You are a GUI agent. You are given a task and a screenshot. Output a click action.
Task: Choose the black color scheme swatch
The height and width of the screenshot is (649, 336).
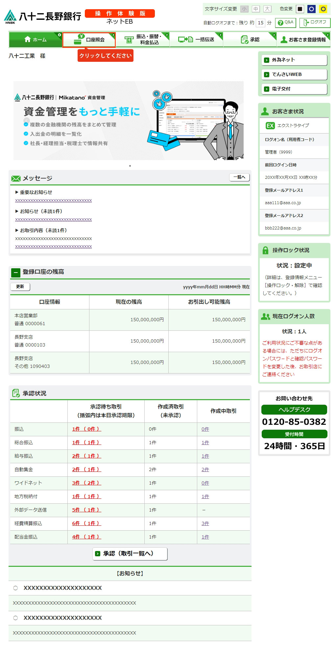300,9
